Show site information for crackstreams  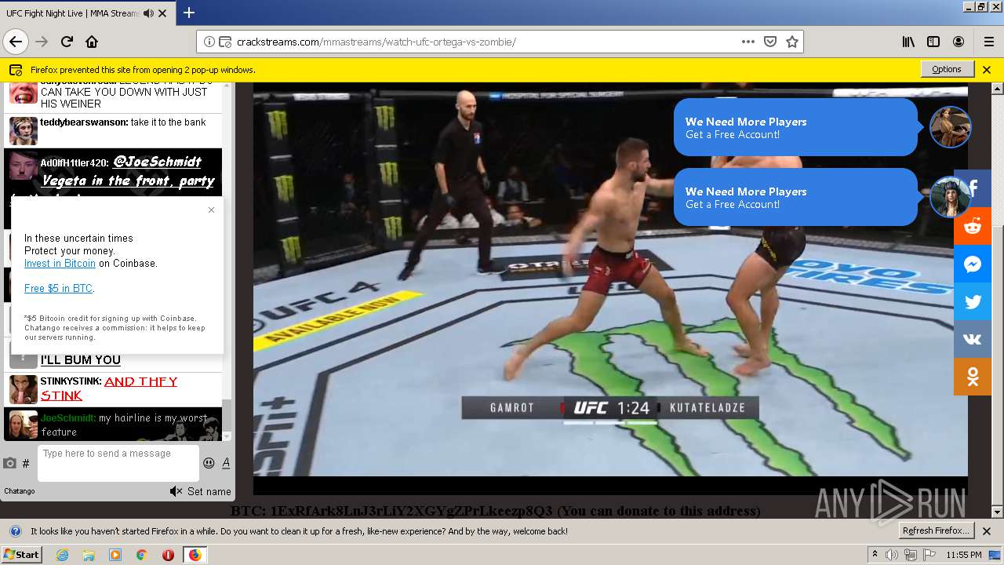tap(209, 42)
